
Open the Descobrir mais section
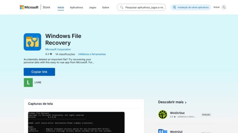tap(171, 102)
